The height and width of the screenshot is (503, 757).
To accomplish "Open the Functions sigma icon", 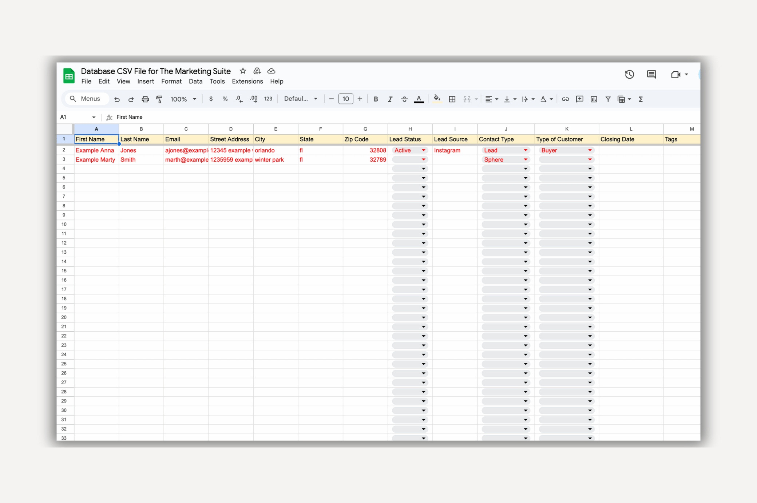I will click(641, 99).
